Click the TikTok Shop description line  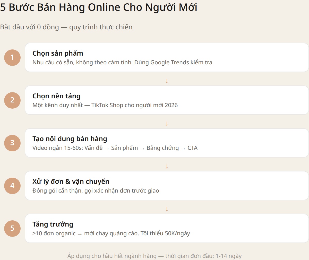105,105
